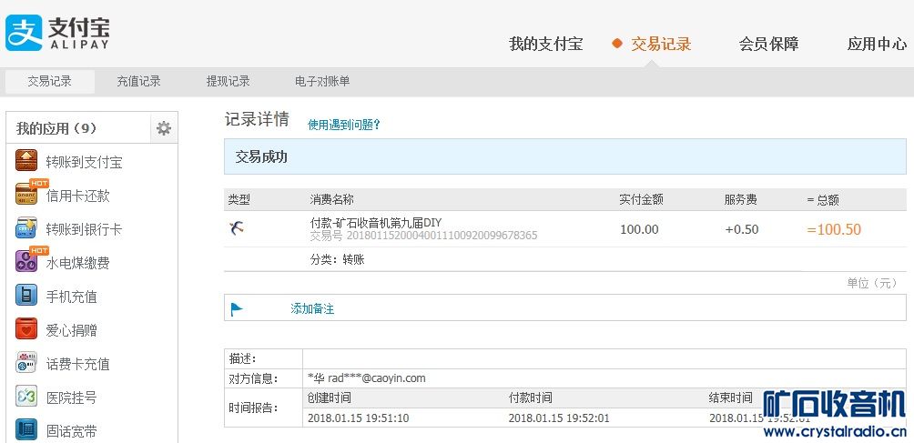Click the 使用遇到问题? help link
914x443 pixels.
click(x=343, y=125)
